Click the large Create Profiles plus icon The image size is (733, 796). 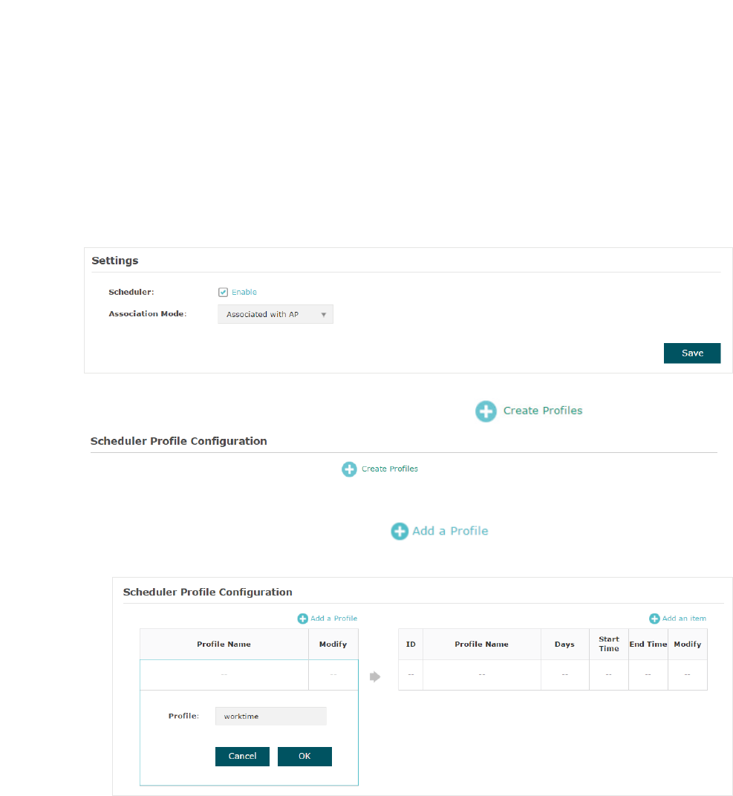486,411
